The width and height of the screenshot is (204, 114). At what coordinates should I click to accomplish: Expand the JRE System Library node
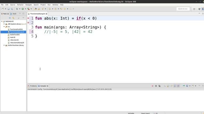[4, 24]
